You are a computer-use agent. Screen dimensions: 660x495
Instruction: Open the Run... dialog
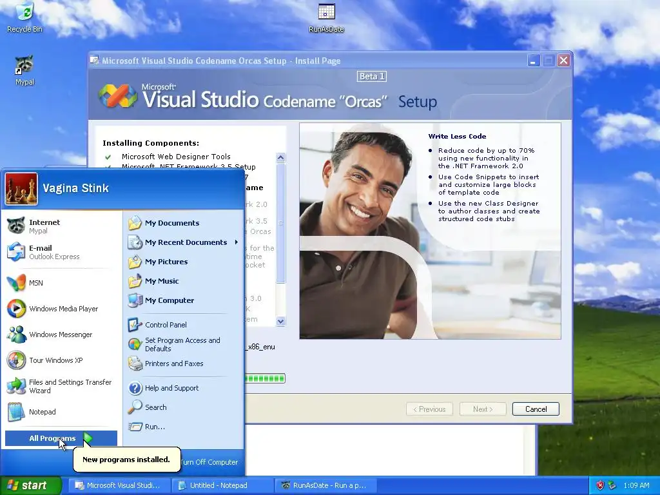(x=182, y=427)
